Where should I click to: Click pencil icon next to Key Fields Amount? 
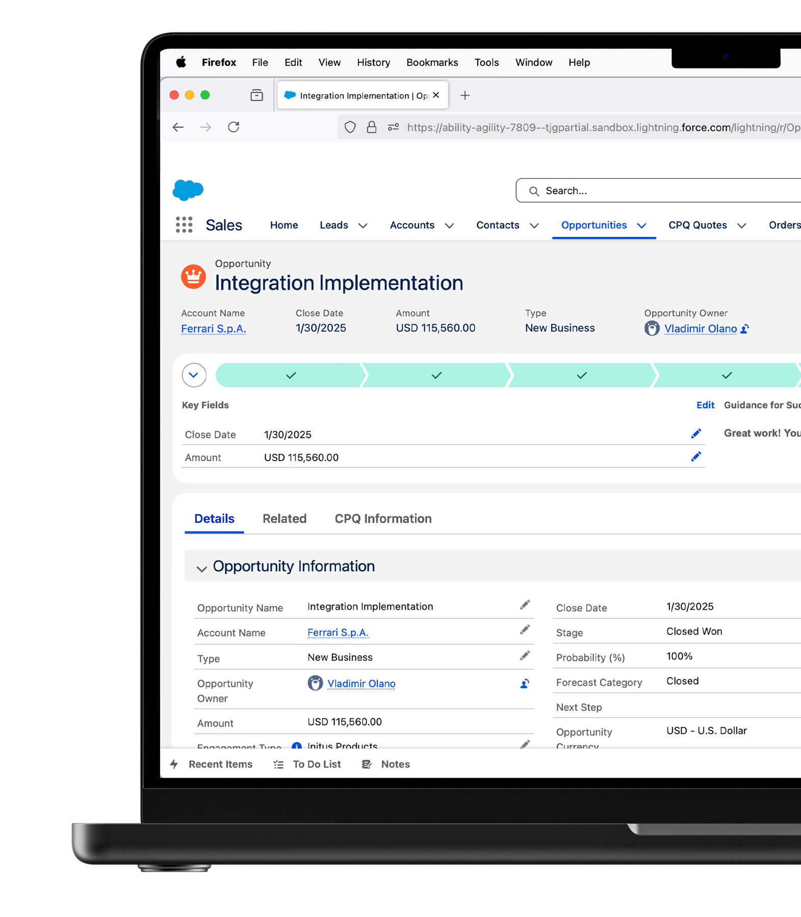[x=695, y=457]
